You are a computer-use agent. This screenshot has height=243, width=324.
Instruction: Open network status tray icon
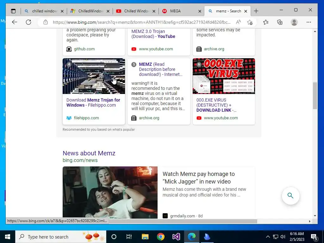point(276,237)
